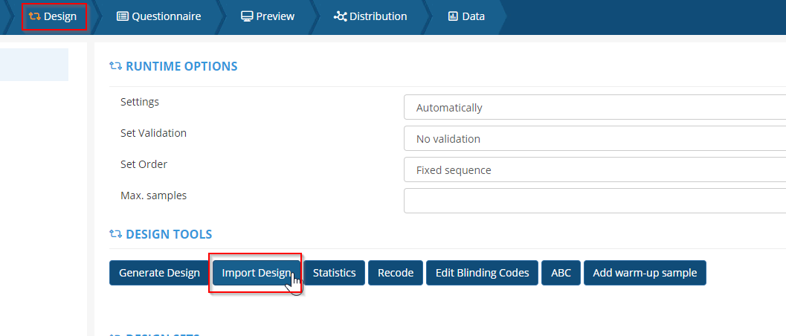Switch to the Data tab
This screenshot has height=336, width=786.
pos(466,16)
